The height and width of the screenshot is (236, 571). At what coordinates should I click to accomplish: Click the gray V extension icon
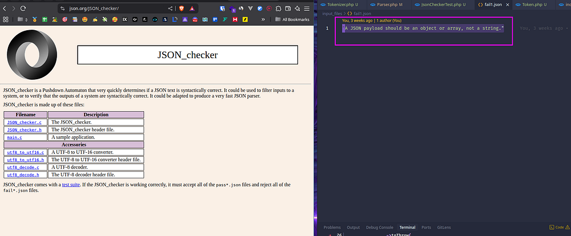(x=250, y=8)
